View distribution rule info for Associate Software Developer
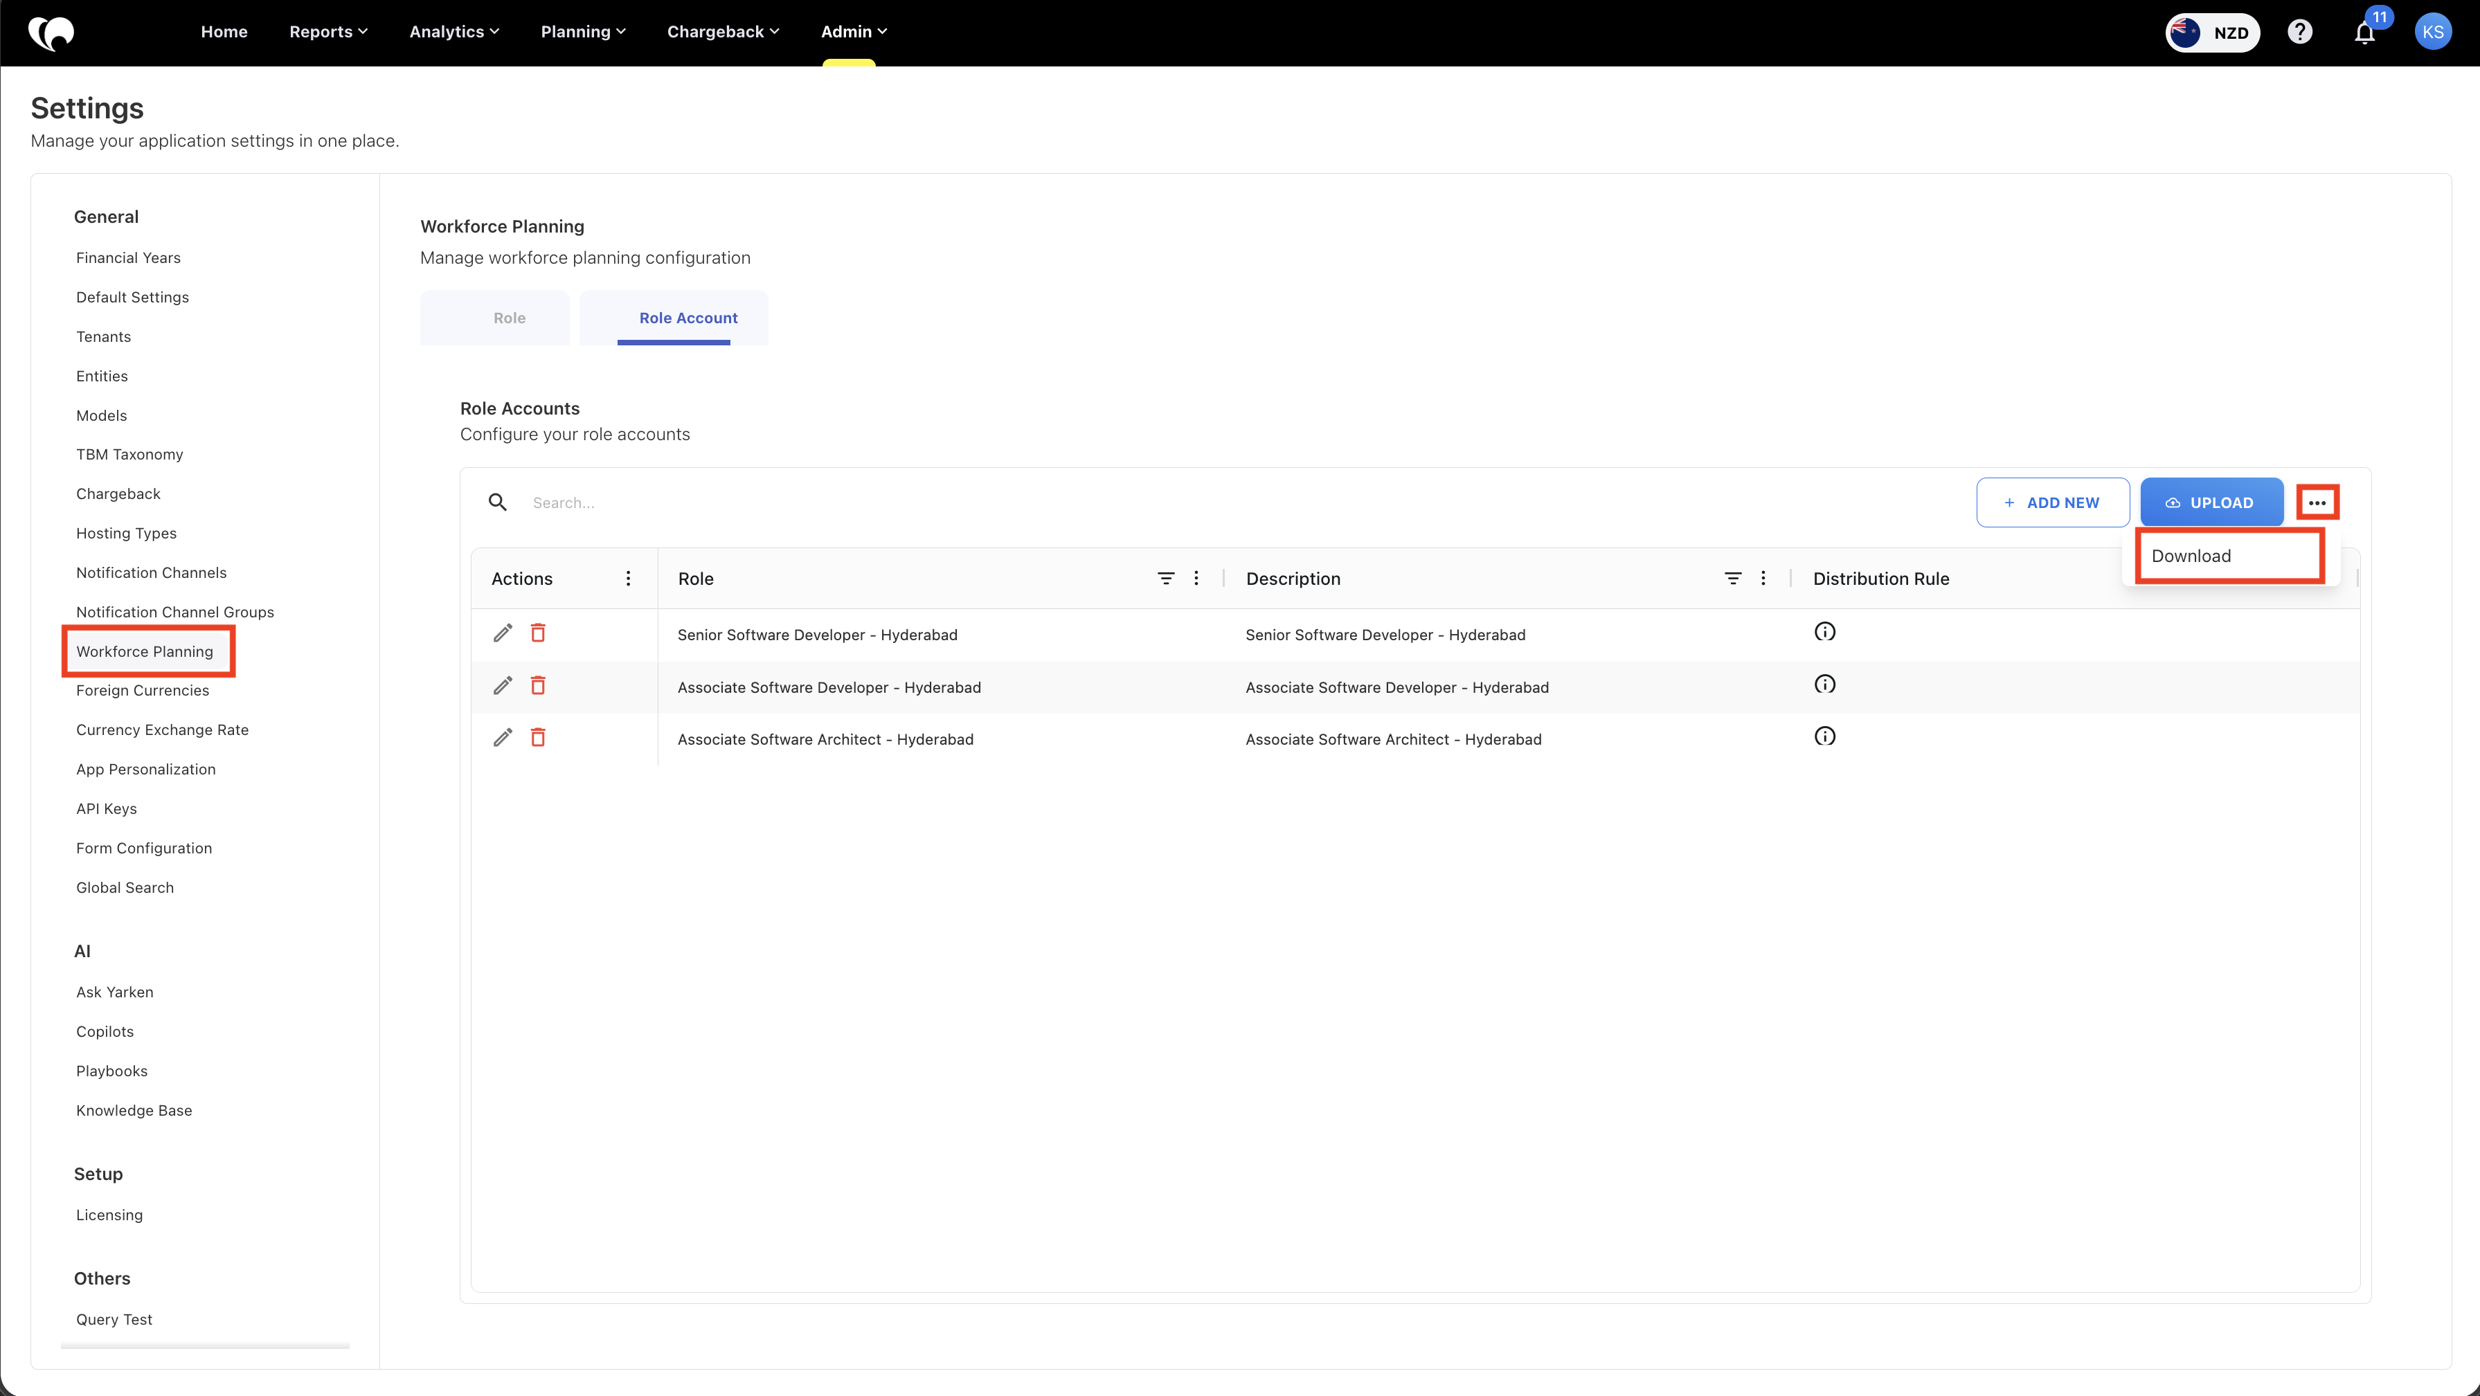The width and height of the screenshot is (2480, 1396). tap(1824, 684)
